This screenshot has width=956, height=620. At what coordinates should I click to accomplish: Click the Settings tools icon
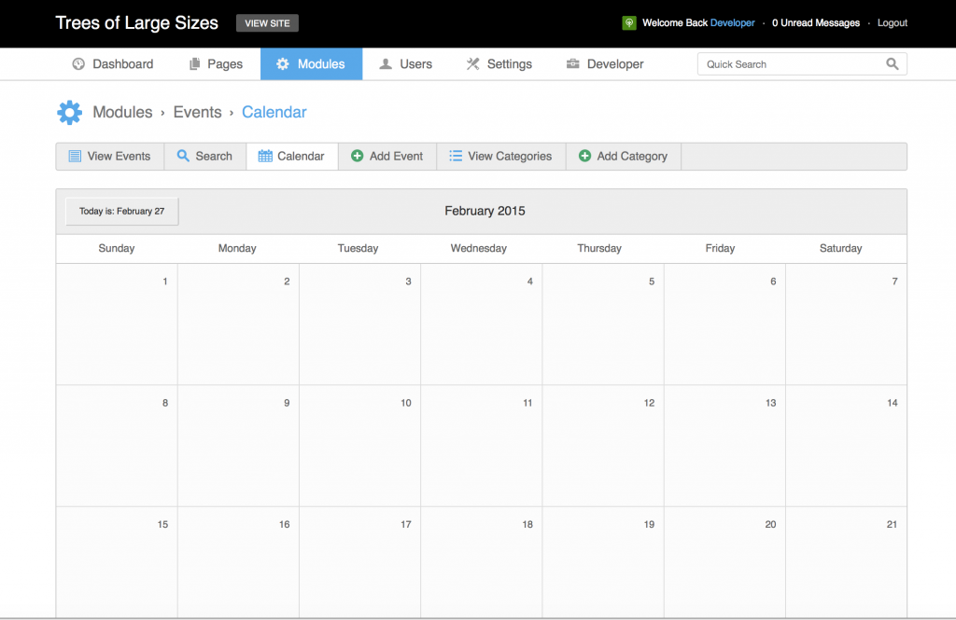pos(472,64)
